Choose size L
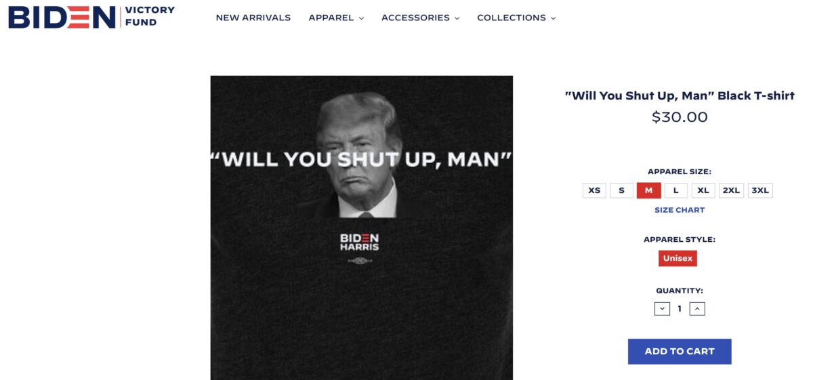This screenshot has height=380, width=813. click(676, 190)
